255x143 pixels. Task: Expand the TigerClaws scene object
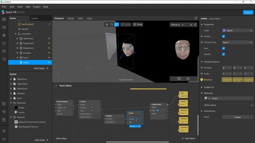pos(17,43)
